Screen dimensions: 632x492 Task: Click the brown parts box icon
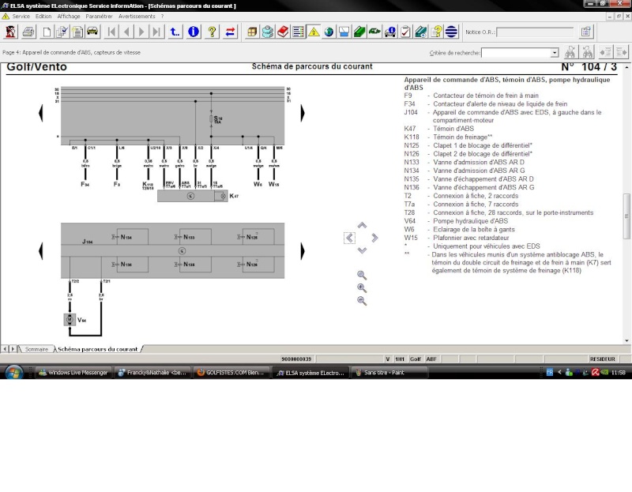point(252,32)
